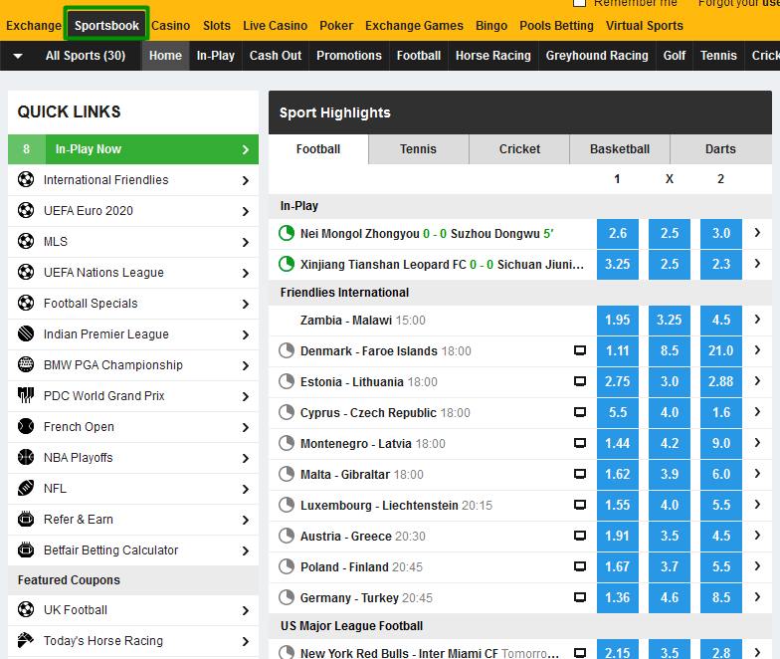Viewport: 780px width, 659px height.
Task: Expand more markets for Austria - Greece
Action: (x=757, y=536)
